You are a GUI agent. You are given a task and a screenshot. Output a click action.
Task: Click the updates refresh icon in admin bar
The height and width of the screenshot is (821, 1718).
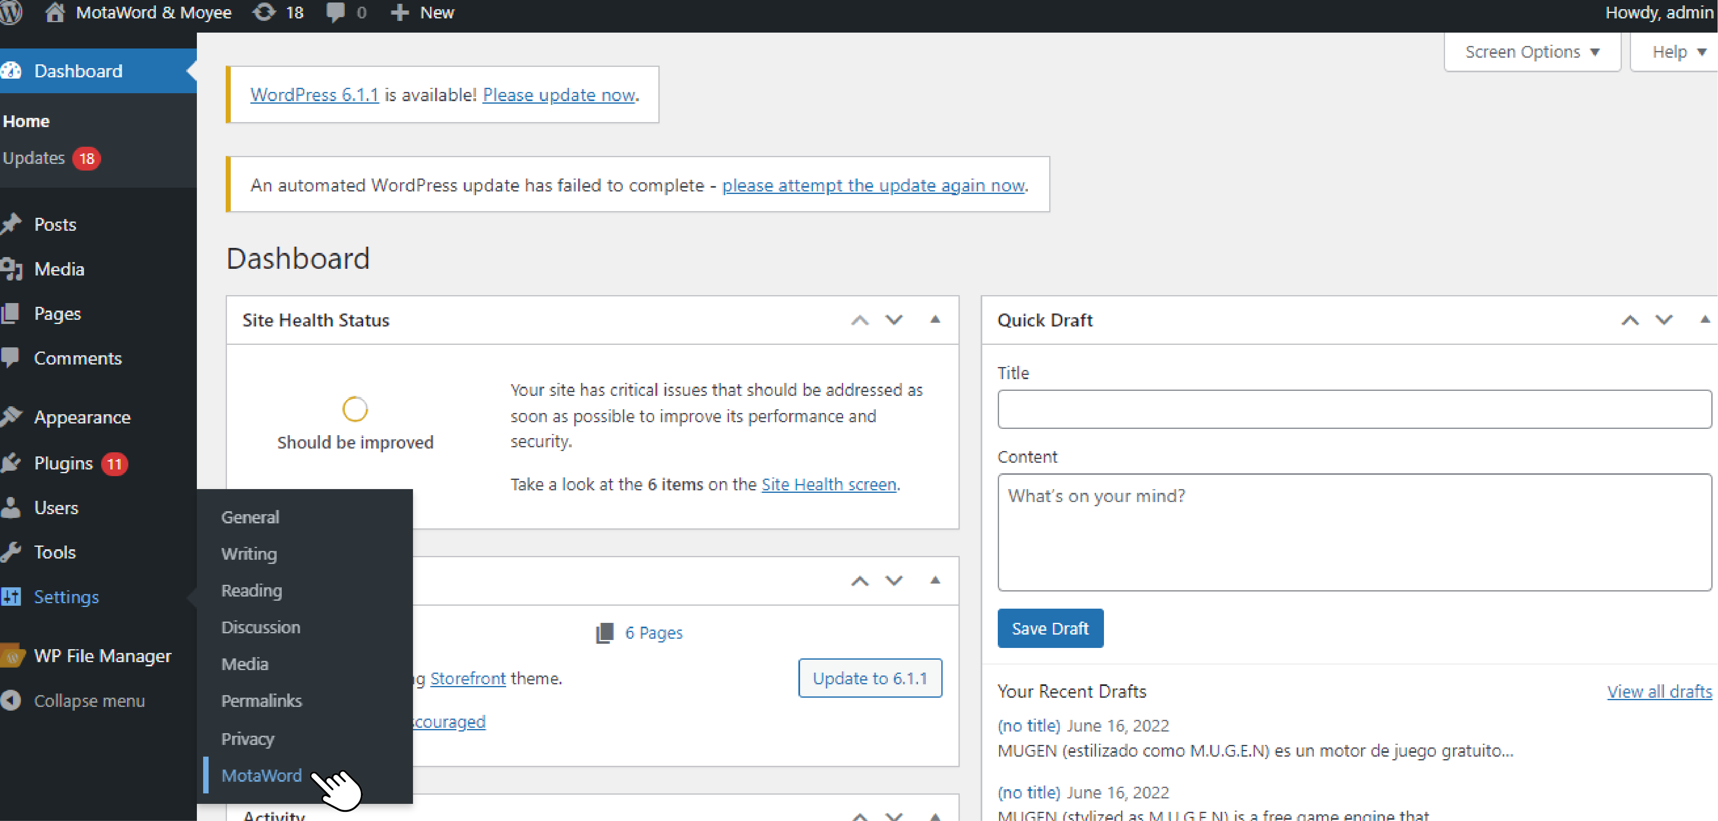[264, 12]
